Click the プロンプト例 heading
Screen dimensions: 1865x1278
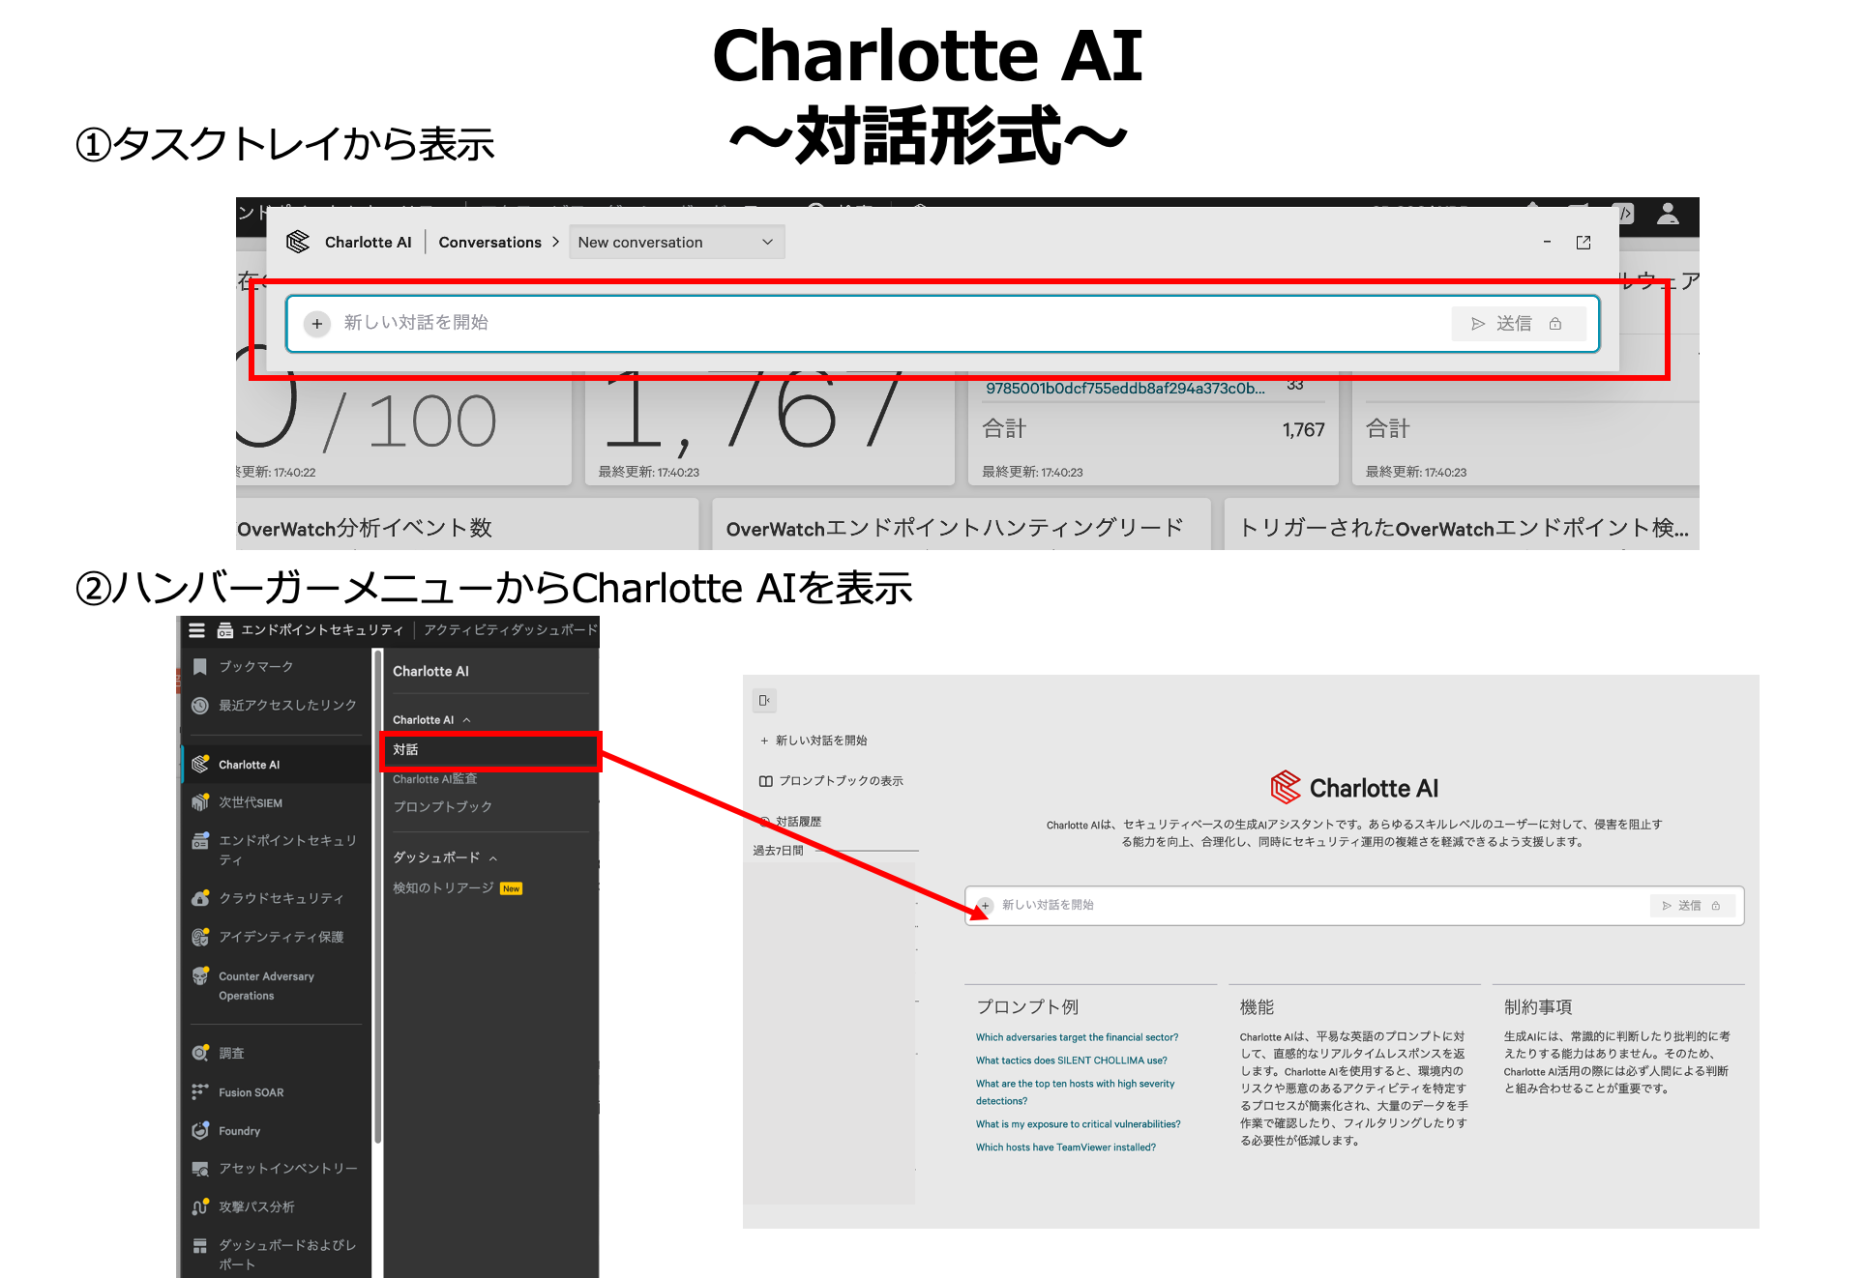tap(1027, 1007)
